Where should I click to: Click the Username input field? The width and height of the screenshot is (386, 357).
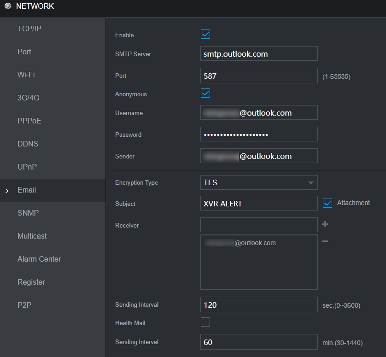[259, 112]
